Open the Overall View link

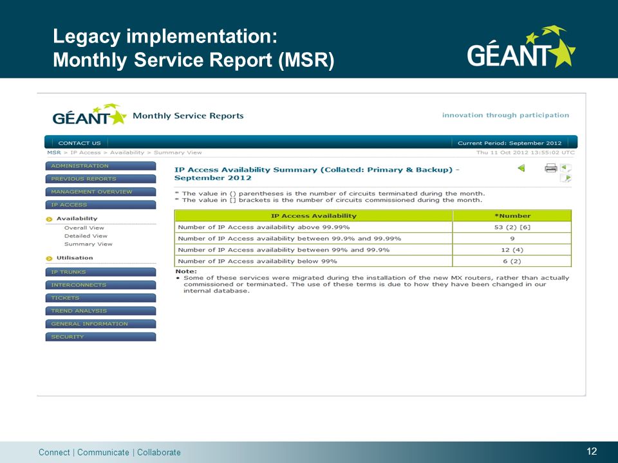click(x=84, y=228)
